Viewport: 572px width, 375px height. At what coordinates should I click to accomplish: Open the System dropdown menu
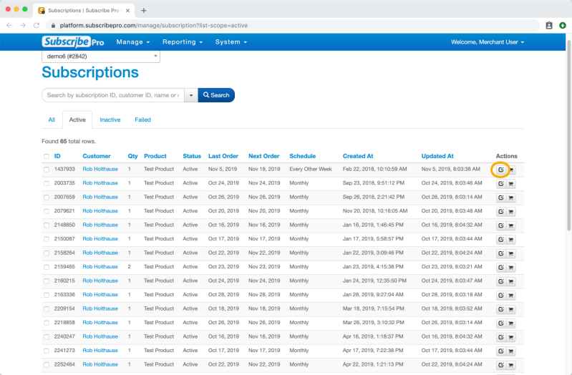pos(231,42)
